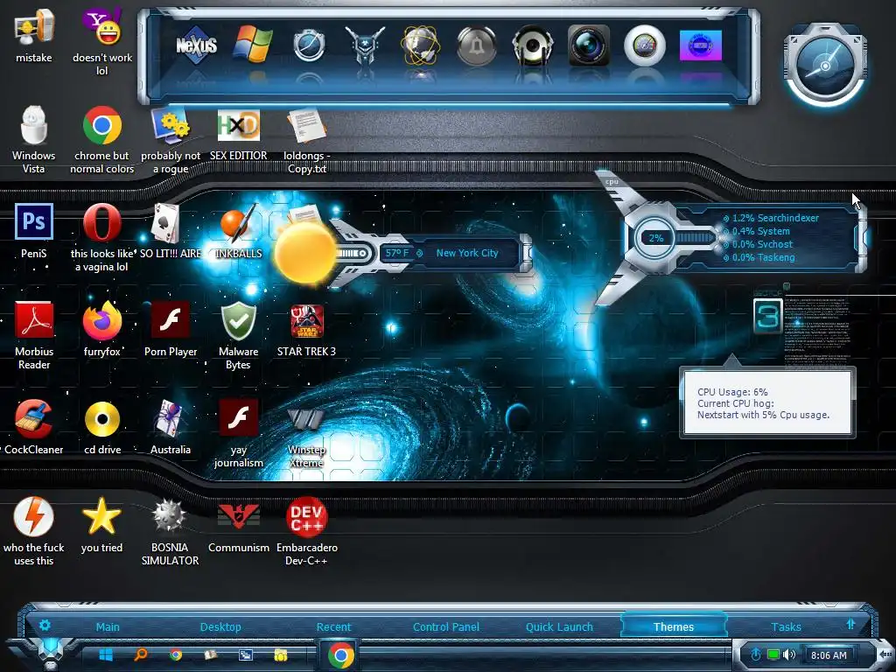Select the Themes shelf tab
896x672 pixels.
coord(673,626)
